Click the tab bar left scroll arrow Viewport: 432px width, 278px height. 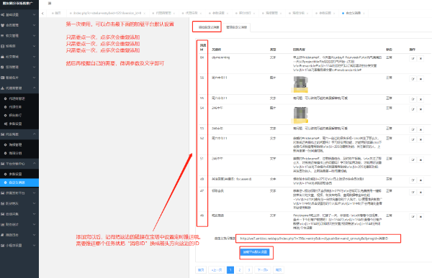(x=42, y=13)
